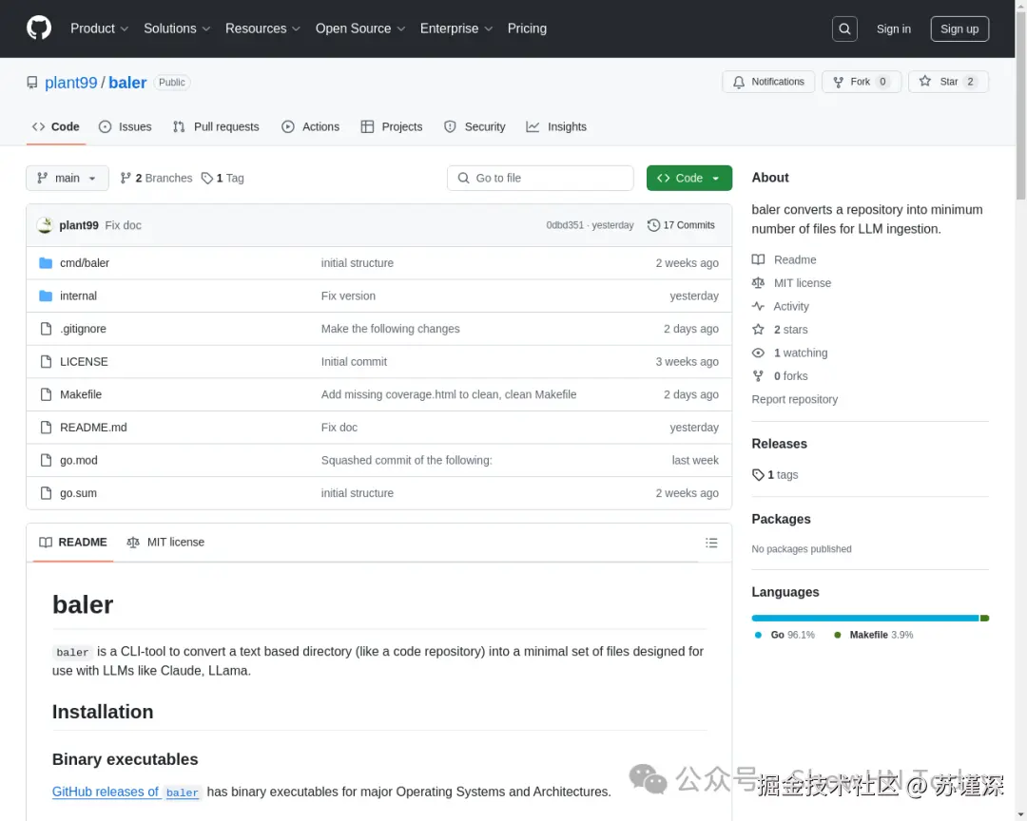Click the README.md file icon

(x=46, y=427)
